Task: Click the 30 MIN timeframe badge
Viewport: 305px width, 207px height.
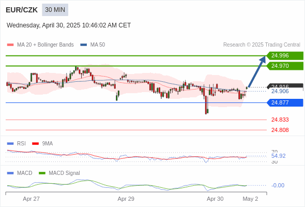Action: (x=55, y=10)
